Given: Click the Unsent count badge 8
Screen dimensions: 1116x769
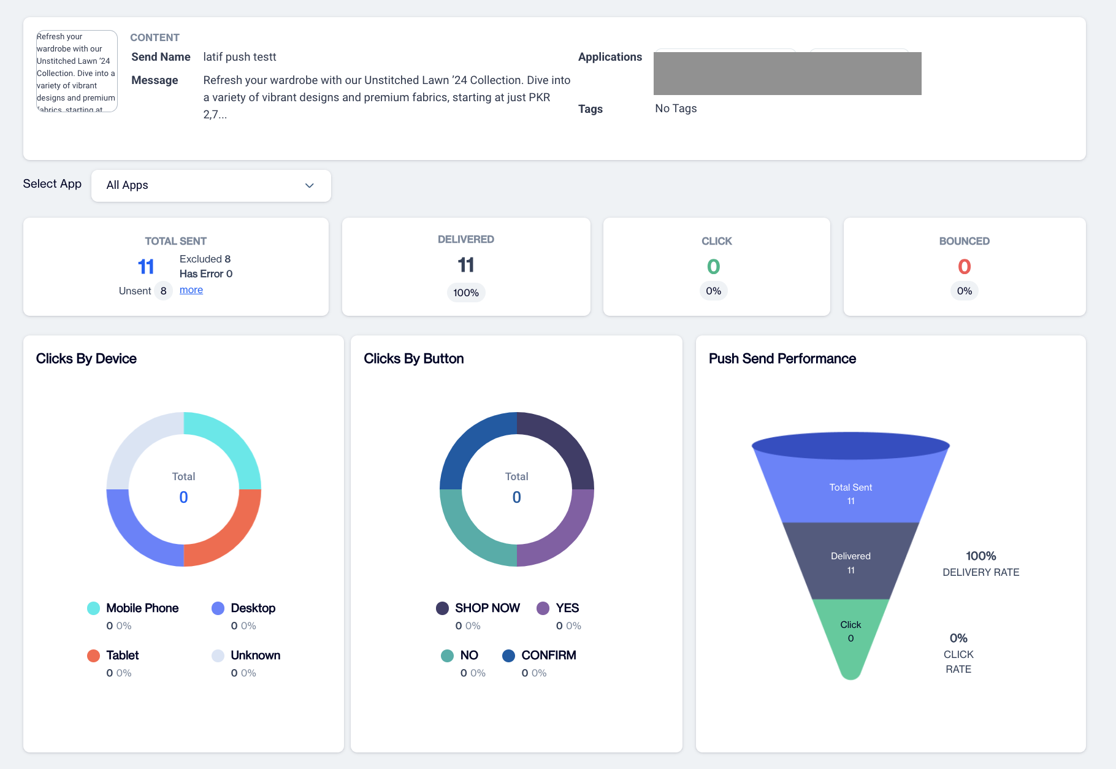Looking at the screenshot, I should 163,291.
